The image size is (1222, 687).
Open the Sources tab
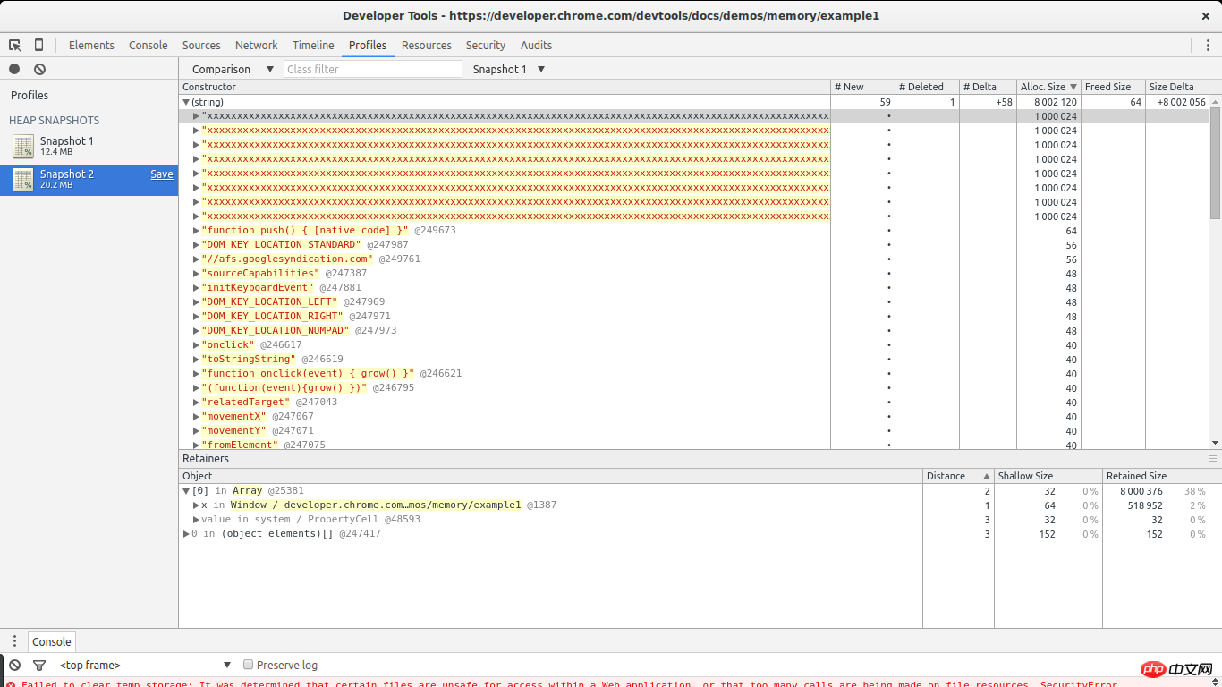pos(201,45)
